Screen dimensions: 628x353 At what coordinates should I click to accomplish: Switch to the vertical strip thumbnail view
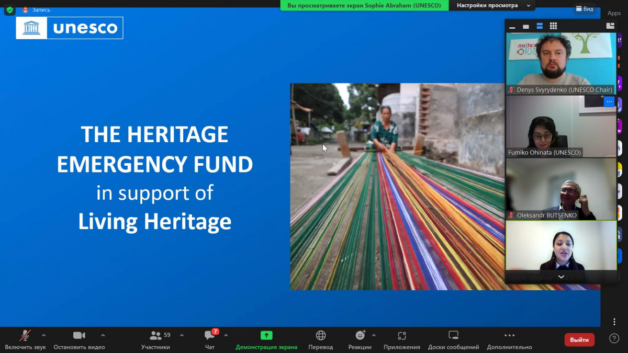pos(540,26)
